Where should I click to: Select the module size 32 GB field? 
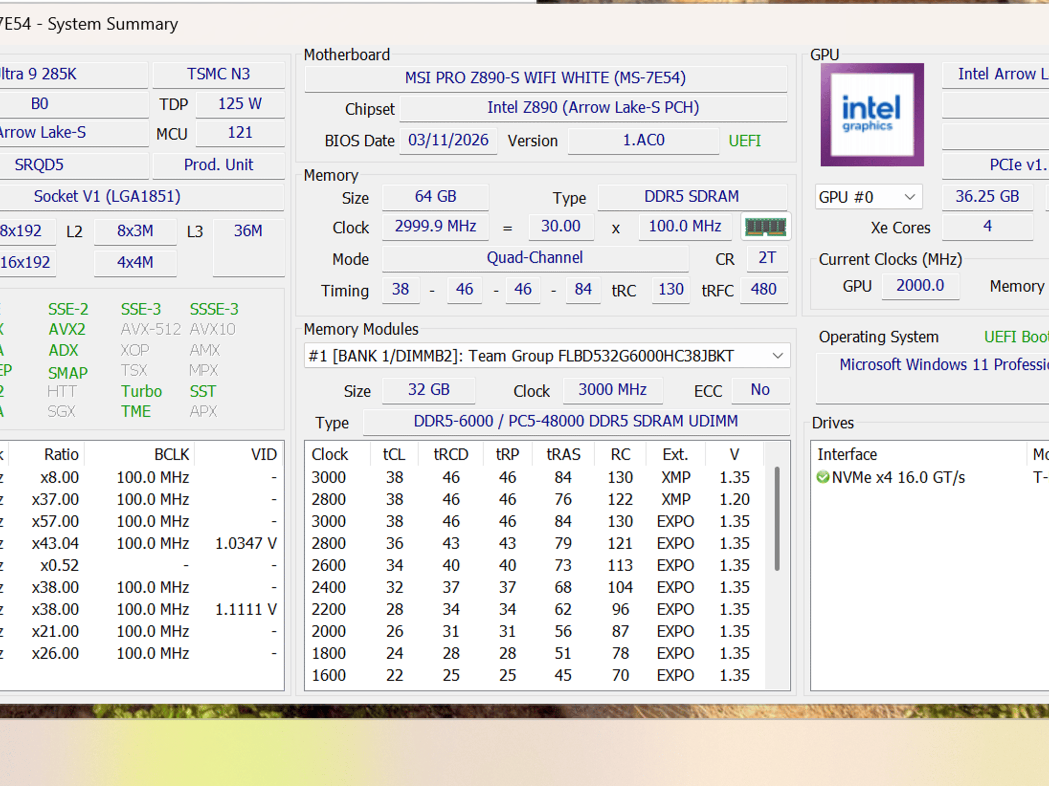pyautogui.click(x=429, y=390)
